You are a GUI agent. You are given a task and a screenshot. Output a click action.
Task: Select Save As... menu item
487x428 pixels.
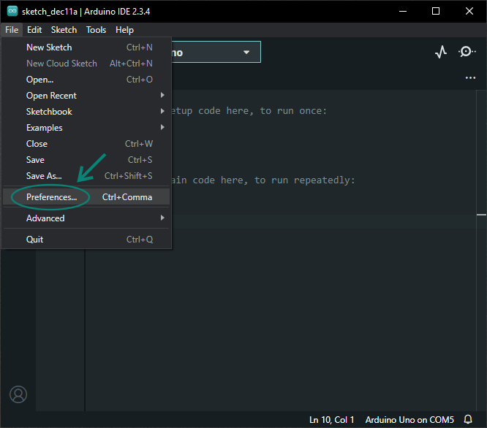pyautogui.click(x=86, y=176)
